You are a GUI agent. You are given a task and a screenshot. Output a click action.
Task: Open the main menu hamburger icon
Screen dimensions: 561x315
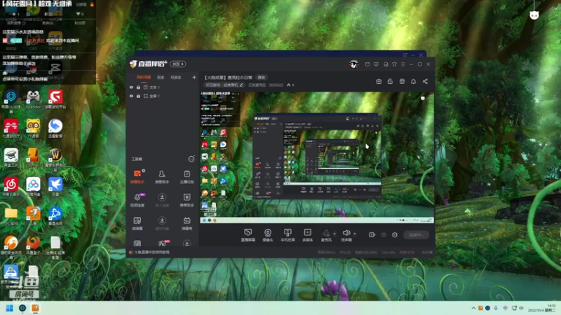click(x=403, y=64)
